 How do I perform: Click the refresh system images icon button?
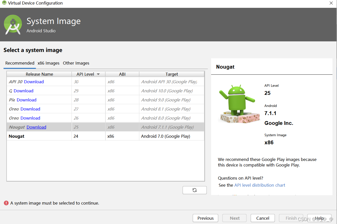194,190
